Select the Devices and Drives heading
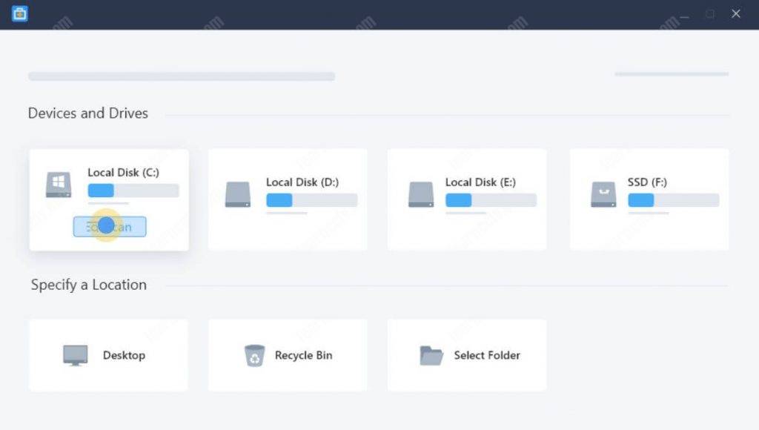 point(87,113)
